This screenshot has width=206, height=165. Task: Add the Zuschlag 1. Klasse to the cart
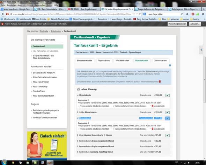[x=168, y=135]
